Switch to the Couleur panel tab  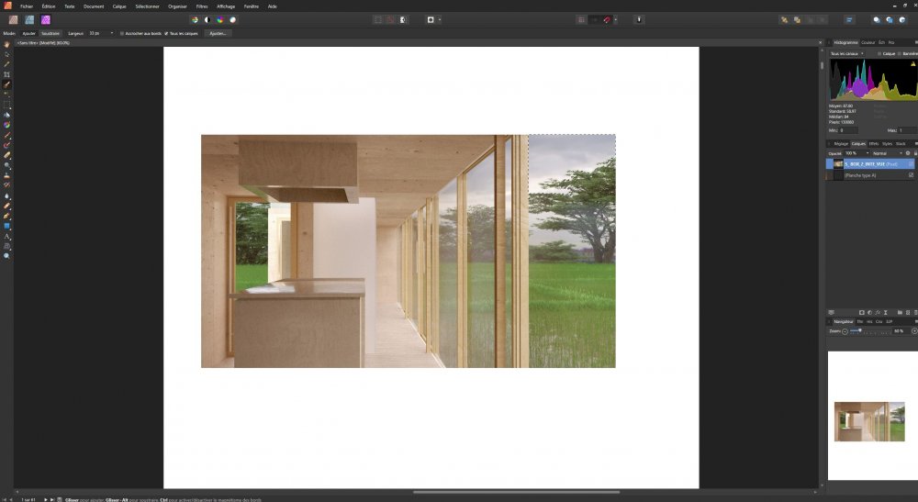868,43
